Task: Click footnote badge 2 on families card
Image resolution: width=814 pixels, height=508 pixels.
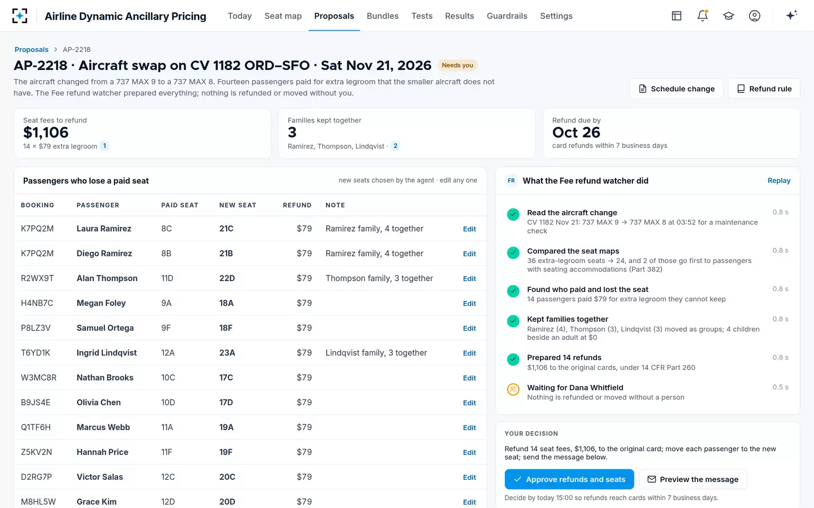Action: [x=396, y=146]
